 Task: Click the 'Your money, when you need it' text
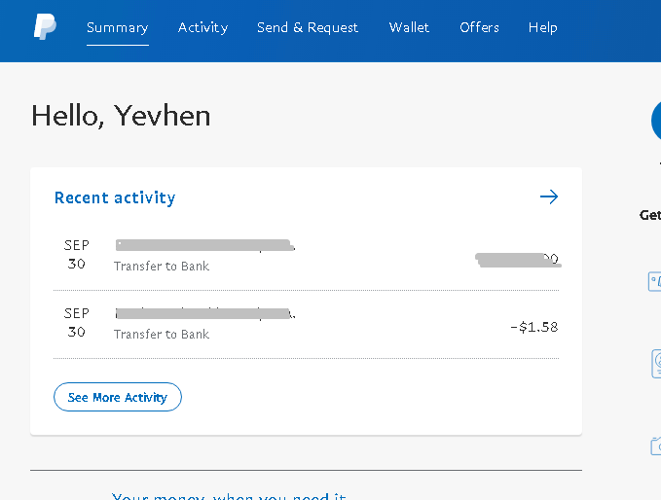(229, 497)
